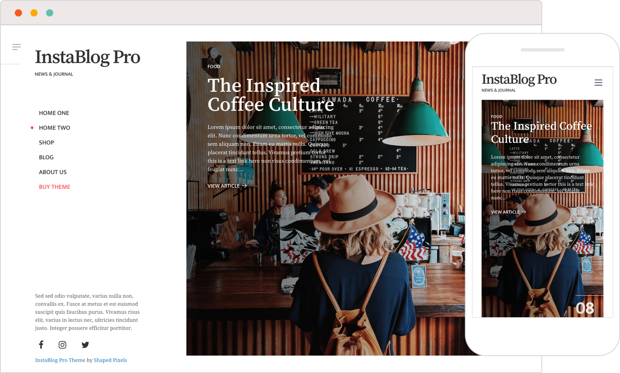
Task: Select HOME TWO navigation item
Action: click(55, 128)
